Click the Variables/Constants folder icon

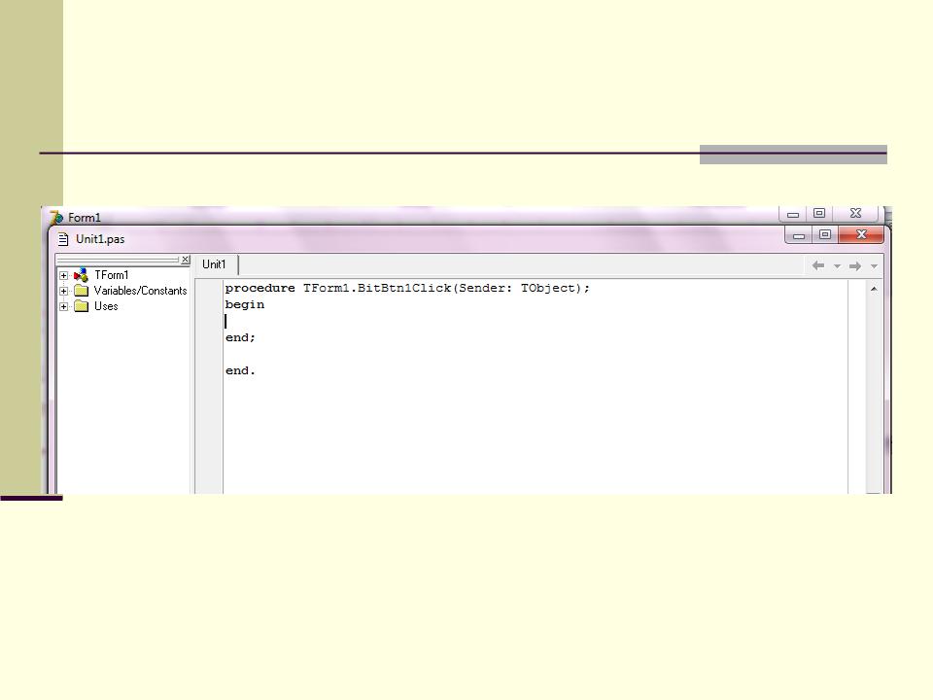click(x=82, y=291)
